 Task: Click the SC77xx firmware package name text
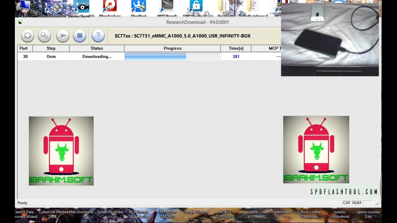tap(183, 36)
